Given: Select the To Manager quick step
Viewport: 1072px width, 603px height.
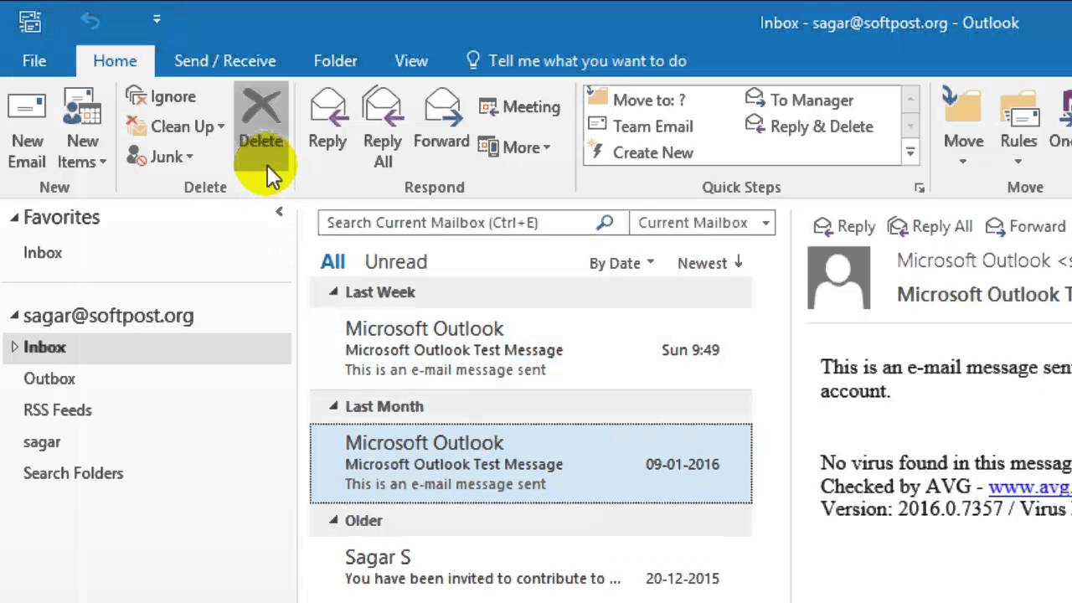Looking at the screenshot, I should tap(799, 100).
